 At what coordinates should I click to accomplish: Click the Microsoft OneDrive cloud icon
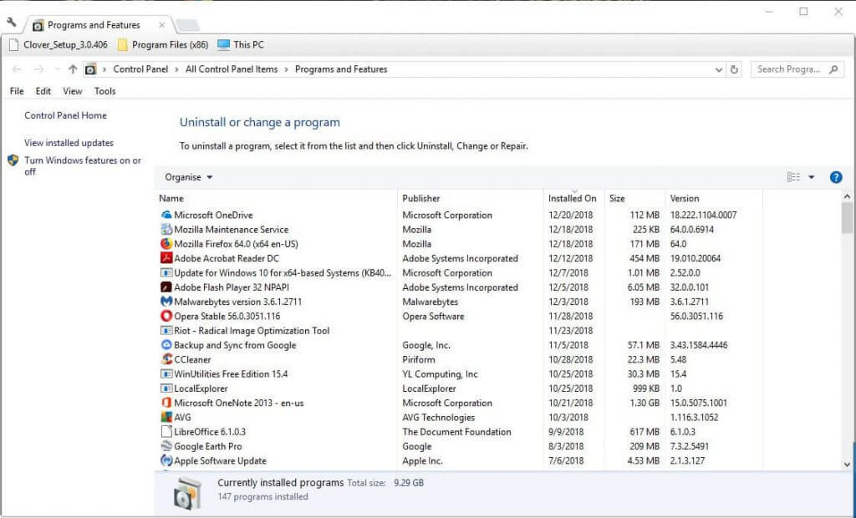click(166, 215)
